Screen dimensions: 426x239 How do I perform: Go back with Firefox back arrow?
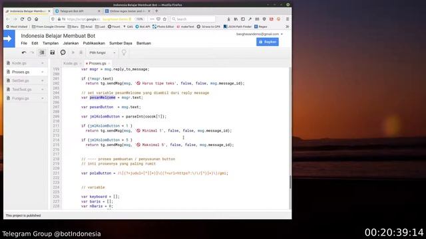(7, 19)
